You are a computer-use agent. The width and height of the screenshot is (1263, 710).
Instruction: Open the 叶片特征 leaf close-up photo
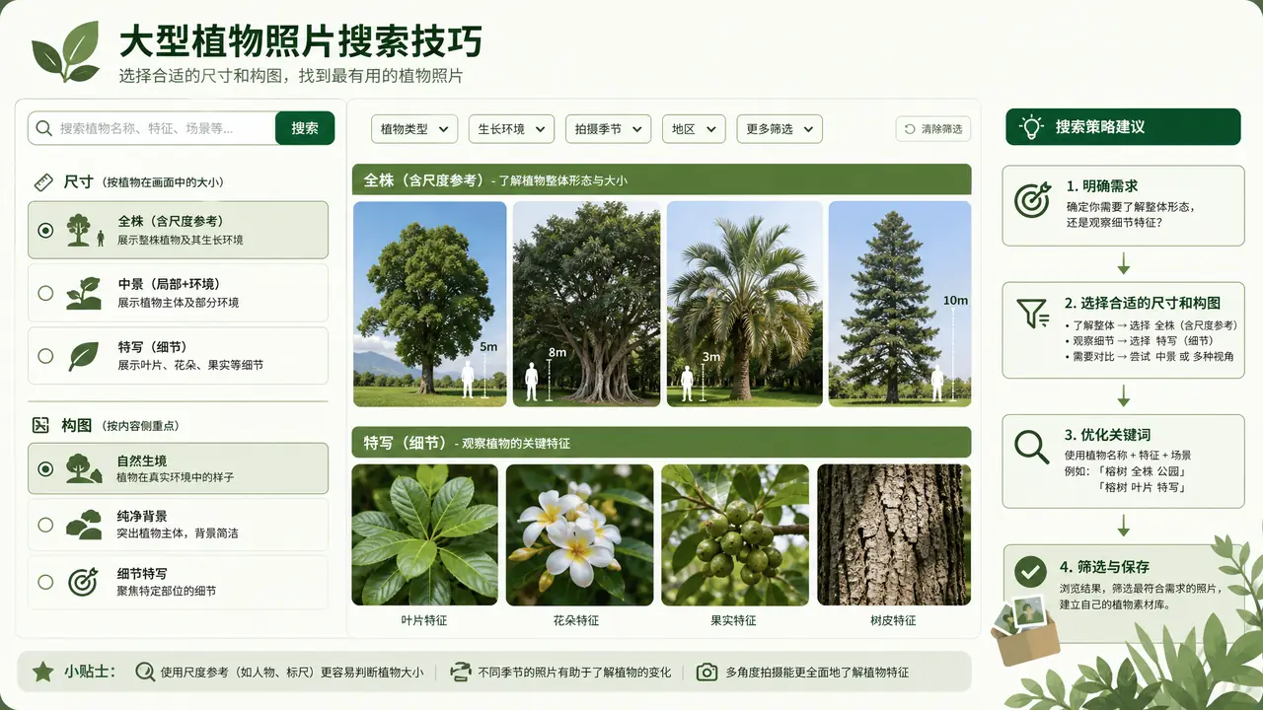coord(425,534)
